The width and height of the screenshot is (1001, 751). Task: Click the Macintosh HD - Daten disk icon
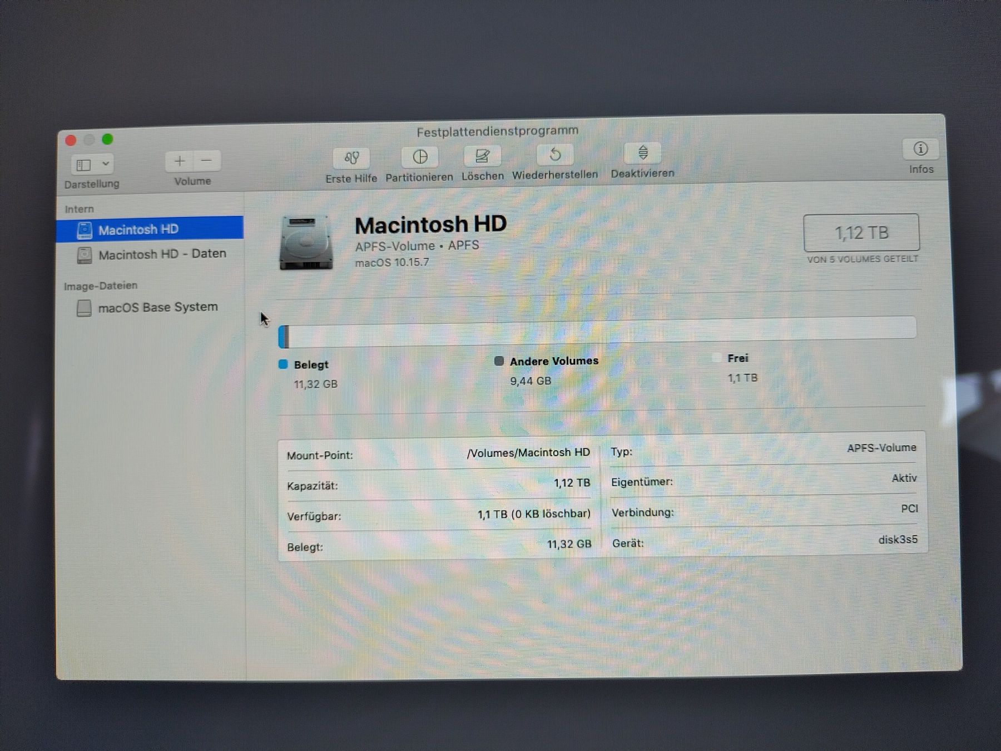(x=85, y=255)
